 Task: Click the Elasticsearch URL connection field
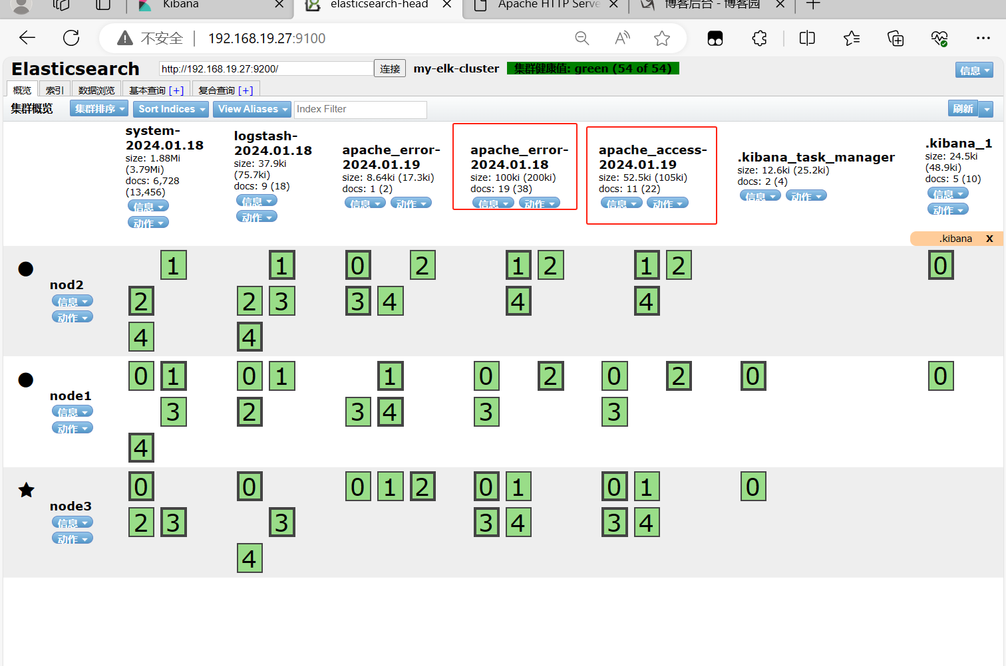[x=266, y=68]
